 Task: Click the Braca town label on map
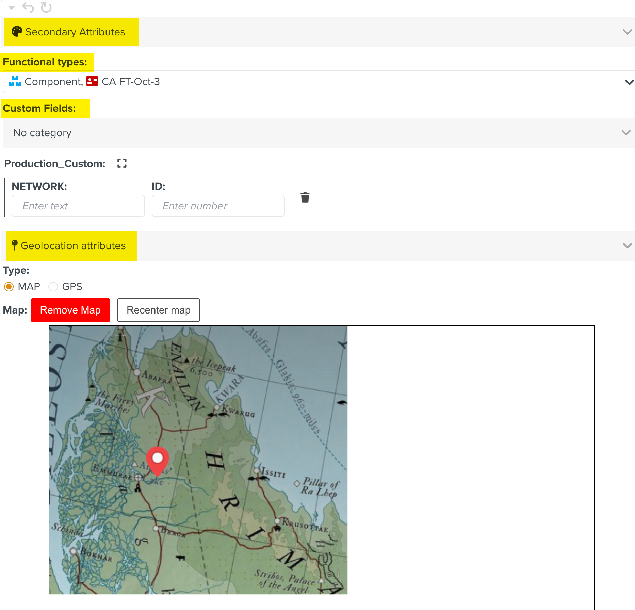173,532
